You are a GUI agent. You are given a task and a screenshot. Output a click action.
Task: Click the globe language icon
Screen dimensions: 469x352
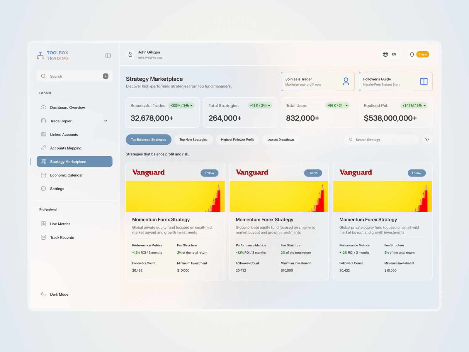pos(385,54)
